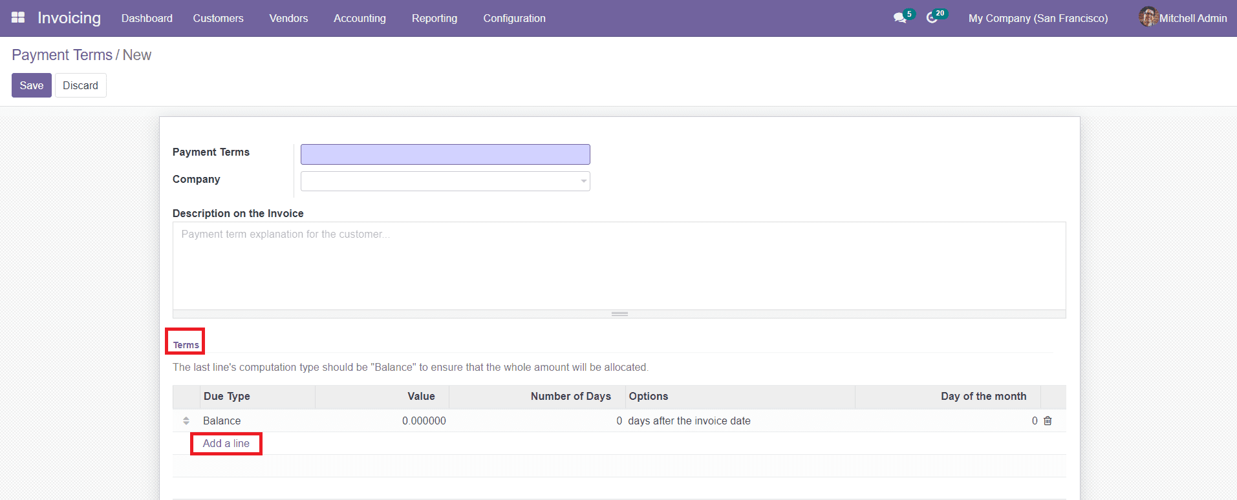Viewport: 1237px width, 500px height.
Task: Open the Reporting menu
Action: coord(434,18)
